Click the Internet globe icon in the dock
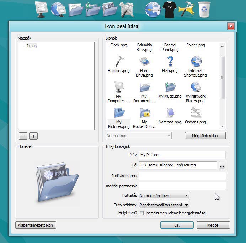Screen dimensions: 246x243 (153, 9)
